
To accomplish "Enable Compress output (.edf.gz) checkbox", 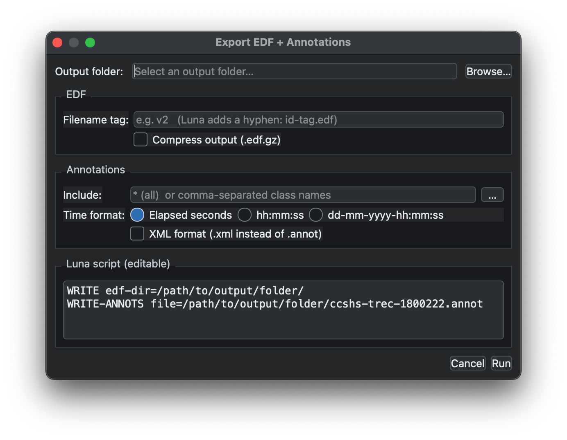I will (141, 140).
